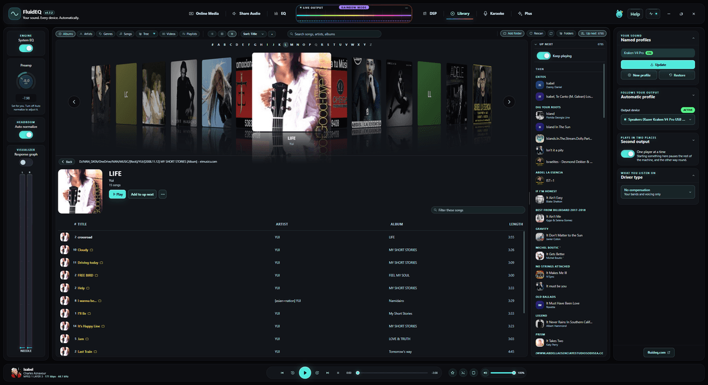Click the Help button
The image size is (708, 385).
(x=635, y=14)
